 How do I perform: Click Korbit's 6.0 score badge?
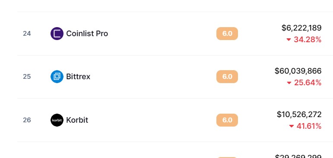tap(227, 120)
